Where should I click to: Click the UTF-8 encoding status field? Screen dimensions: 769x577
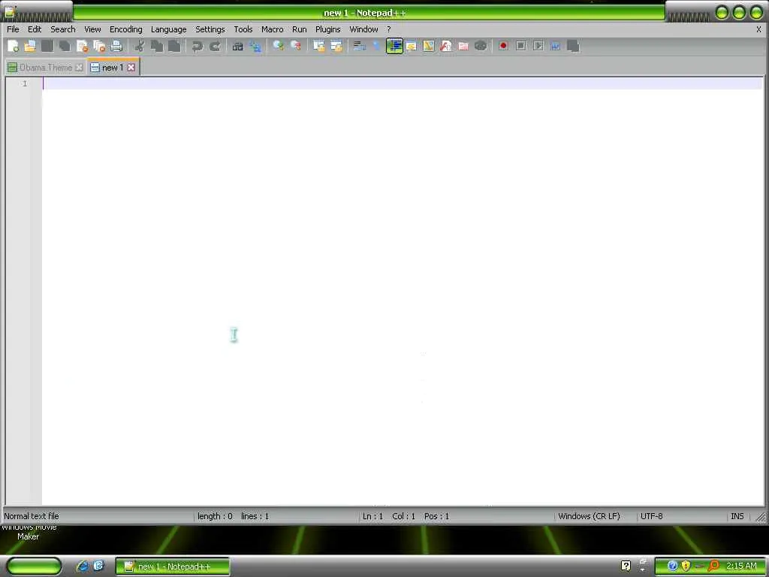[651, 516]
